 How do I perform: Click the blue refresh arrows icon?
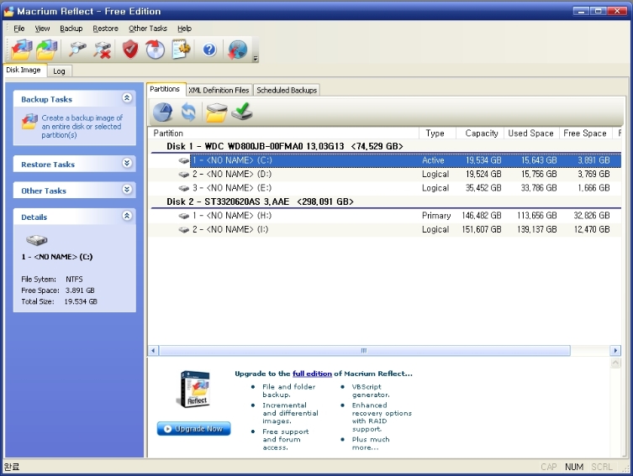pos(189,112)
